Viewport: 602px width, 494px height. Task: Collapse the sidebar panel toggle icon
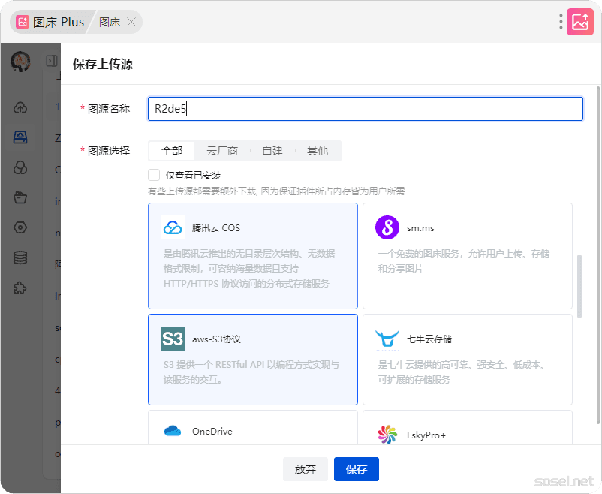pyautogui.click(x=52, y=61)
